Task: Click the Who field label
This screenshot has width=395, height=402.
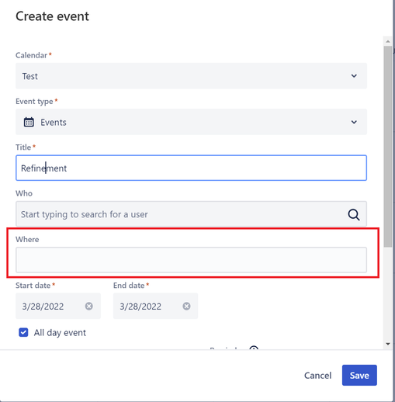Action: point(24,193)
